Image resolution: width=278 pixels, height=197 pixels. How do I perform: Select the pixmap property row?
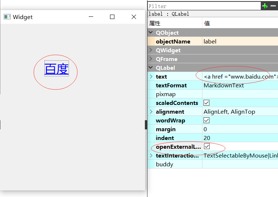pyautogui.click(x=213, y=94)
